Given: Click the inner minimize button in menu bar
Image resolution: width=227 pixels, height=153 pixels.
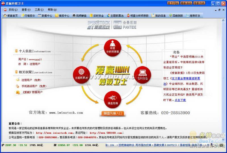Looking at the screenshot, I should tap(216, 10).
